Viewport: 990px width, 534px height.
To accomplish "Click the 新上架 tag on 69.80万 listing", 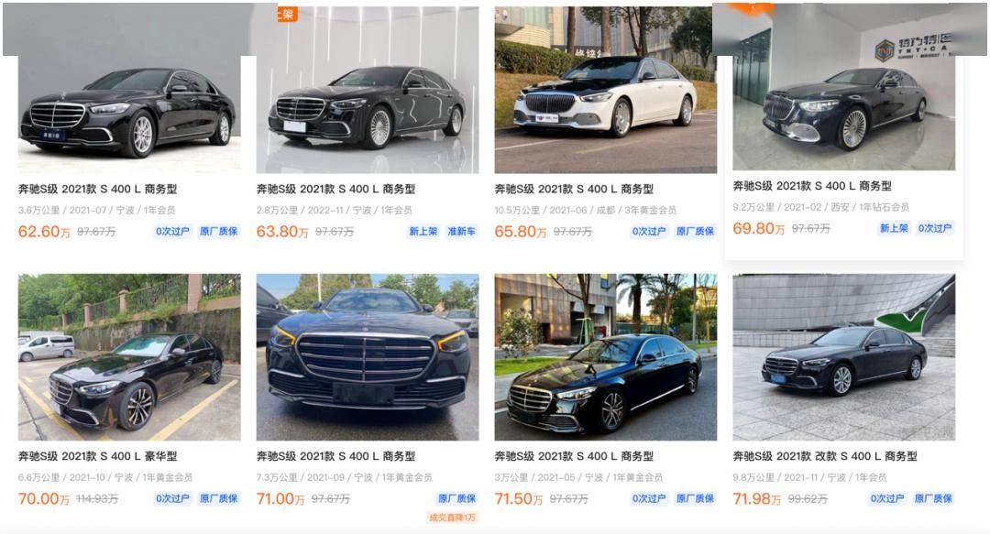I will click(x=894, y=228).
